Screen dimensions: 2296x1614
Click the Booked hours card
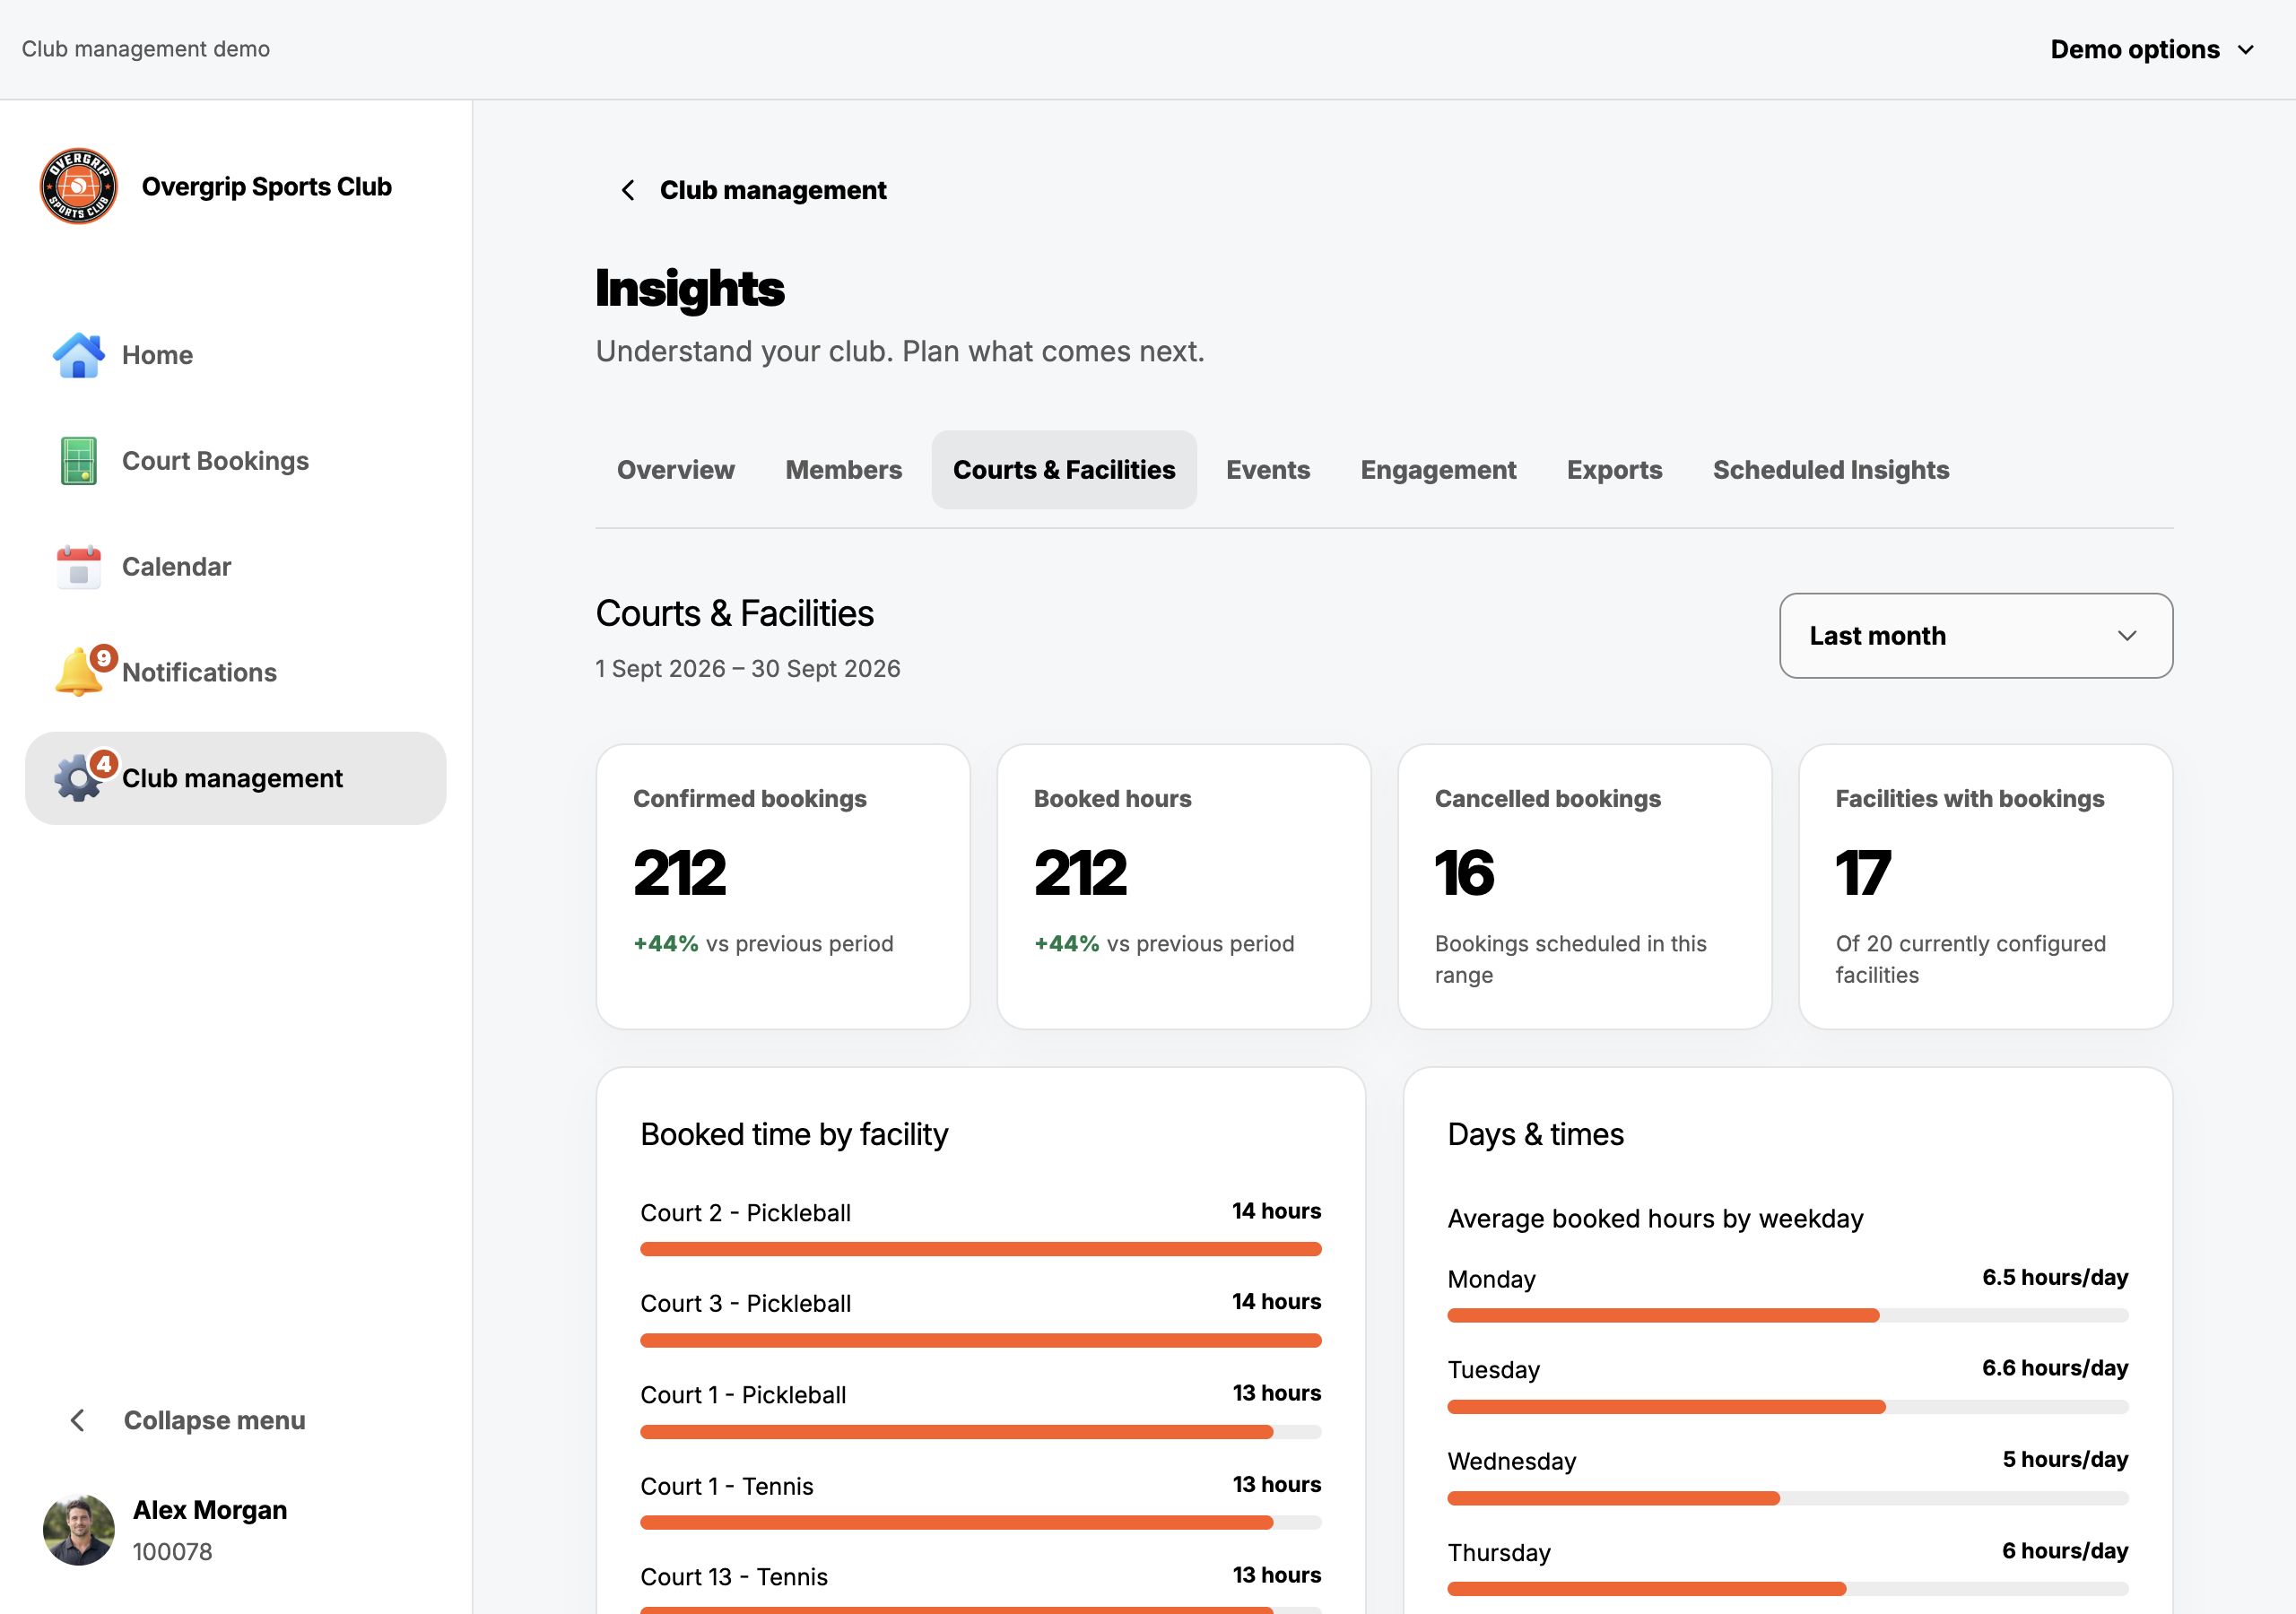(x=1183, y=887)
